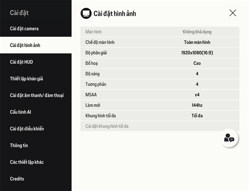249x191 pixels.
Task: Close the settings panel with X
Action: coord(233,13)
